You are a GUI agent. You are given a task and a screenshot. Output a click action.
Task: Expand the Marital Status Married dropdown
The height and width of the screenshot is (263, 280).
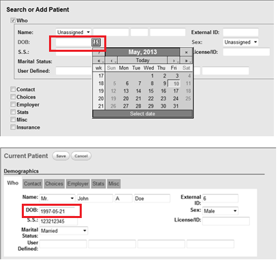click(63, 231)
